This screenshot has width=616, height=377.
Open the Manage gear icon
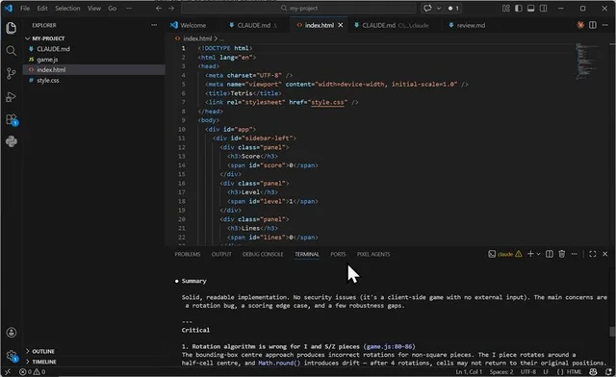11,356
